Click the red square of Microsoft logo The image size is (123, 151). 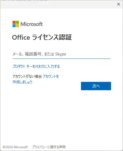(x=14, y=22)
